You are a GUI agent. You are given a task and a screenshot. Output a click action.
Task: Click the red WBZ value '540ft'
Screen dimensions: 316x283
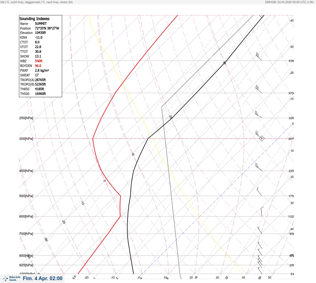(39, 61)
